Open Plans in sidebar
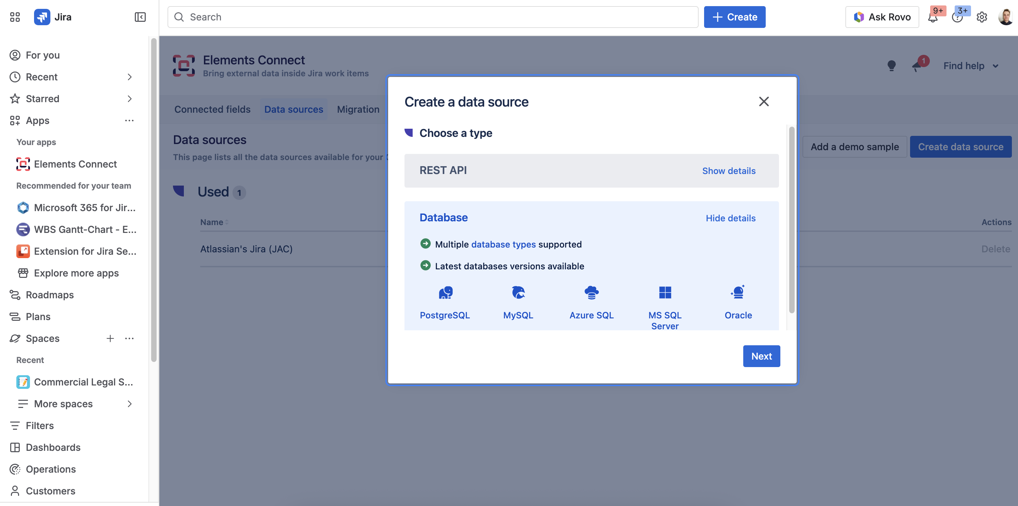This screenshot has height=506, width=1018. [x=38, y=316]
